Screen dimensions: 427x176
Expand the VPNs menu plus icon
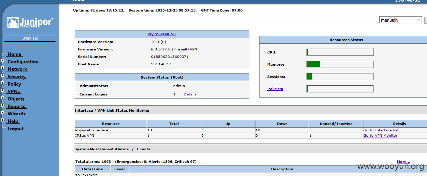click(x=3, y=91)
